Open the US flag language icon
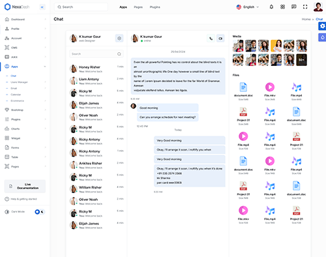Image resolution: width=326 pixels, height=257 pixels. click(x=239, y=7)
